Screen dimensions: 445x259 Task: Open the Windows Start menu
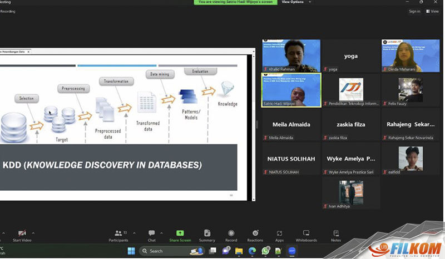pyautogui.click(x=131, y=251)
